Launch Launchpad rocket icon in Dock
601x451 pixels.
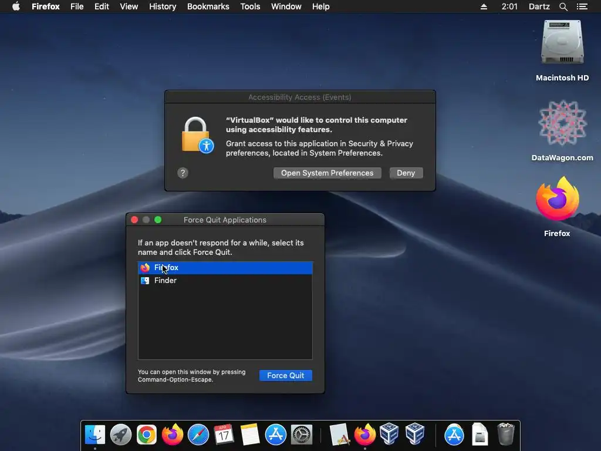[x=121, y=435]
